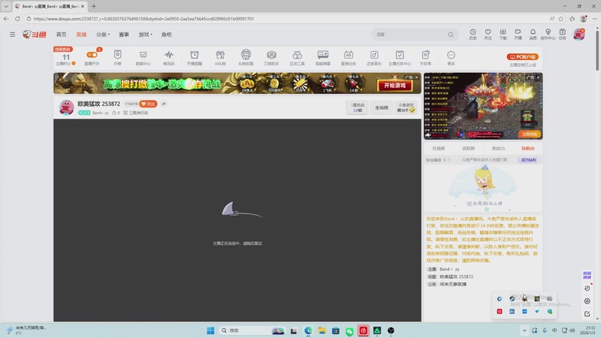The image size is (601, 338).
Task: Open the 正版音乐 music icon
Action: 374,57
